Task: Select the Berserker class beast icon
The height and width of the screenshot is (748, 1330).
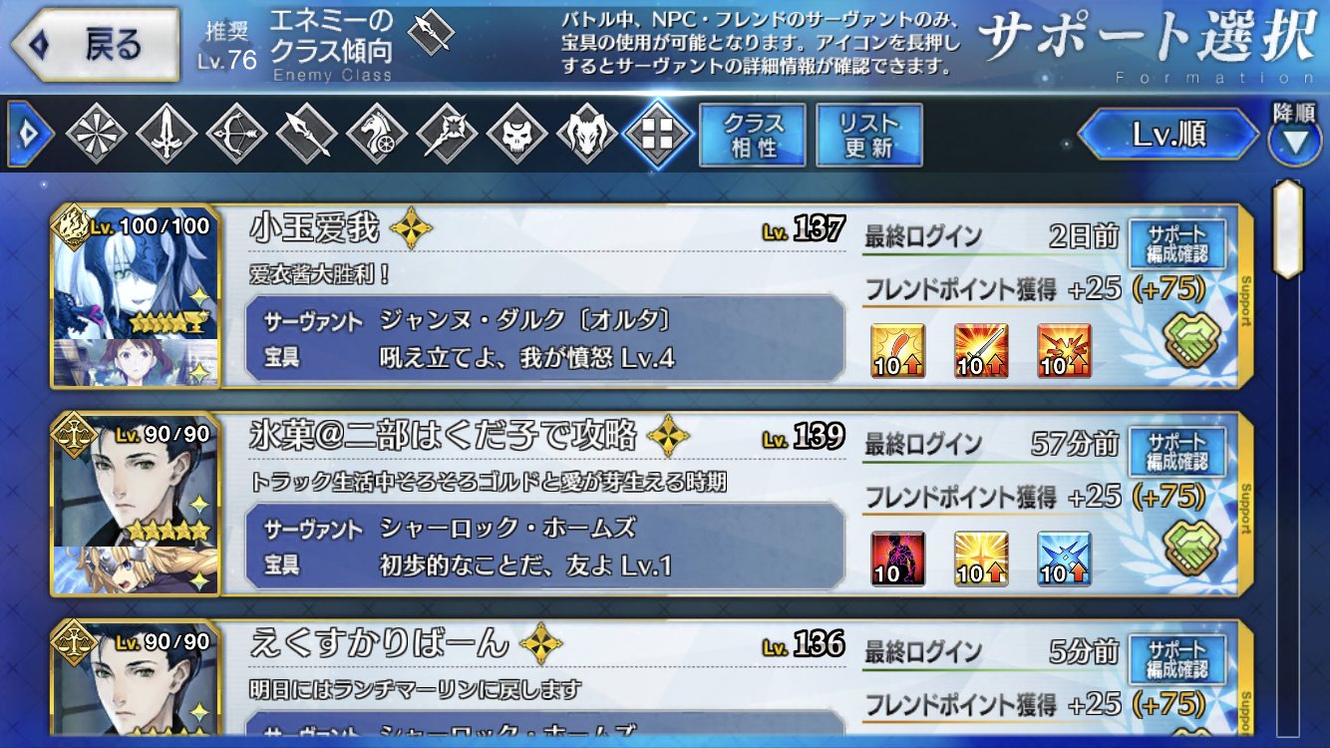Action: point(586,133)
